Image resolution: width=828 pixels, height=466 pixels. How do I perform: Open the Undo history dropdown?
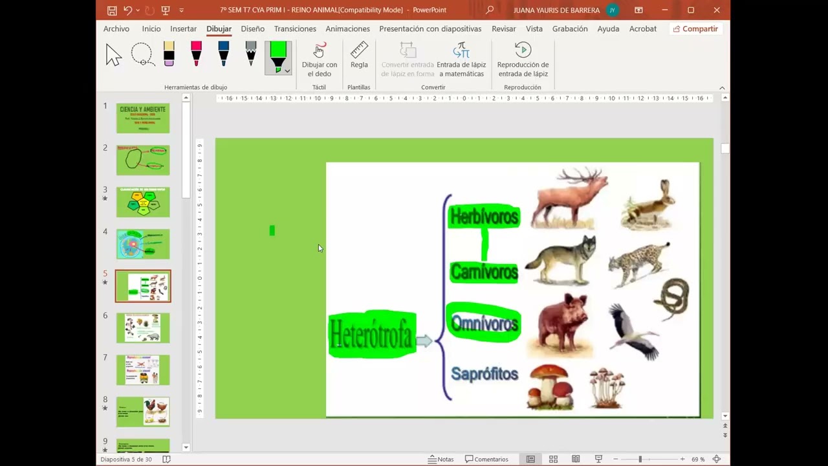pos(138,10)
